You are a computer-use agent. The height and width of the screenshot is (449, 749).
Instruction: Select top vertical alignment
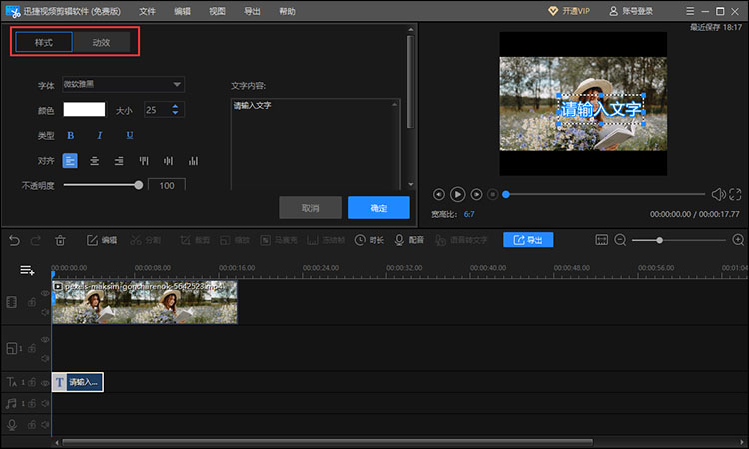tap(143, 161)
